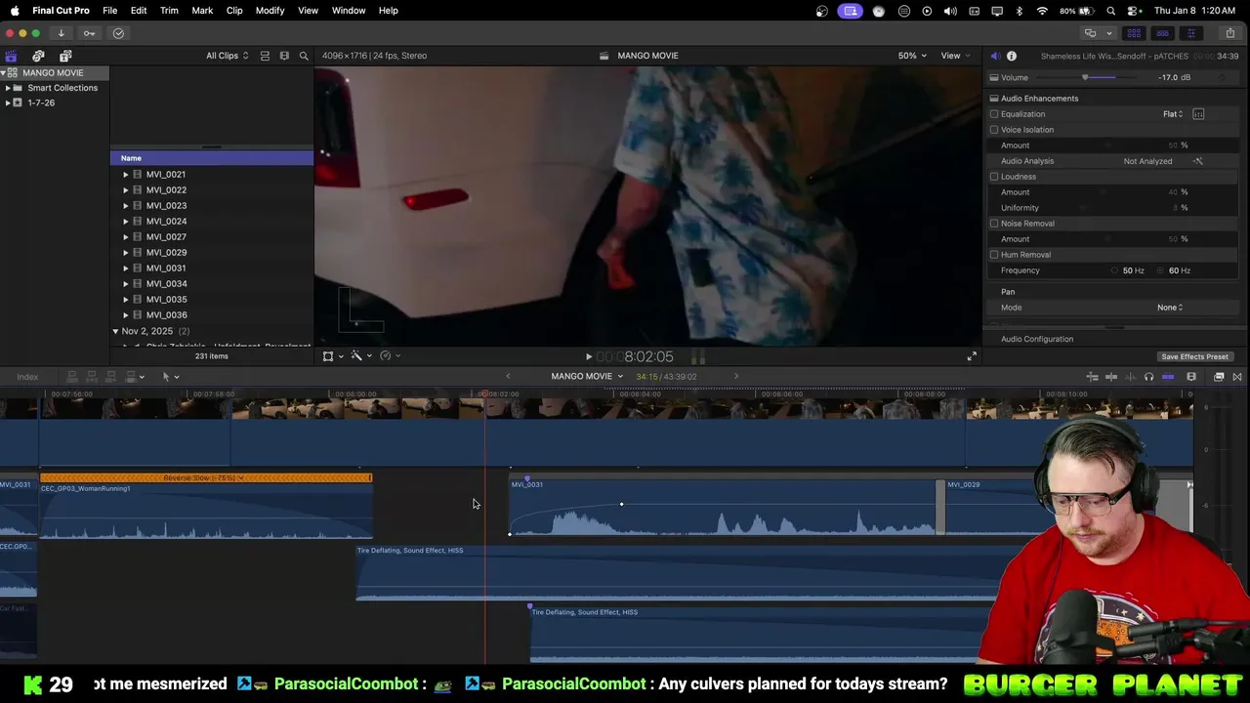1250x703 pixels.
Task: Enter full screen viewer mode
Action: (972, 356)
